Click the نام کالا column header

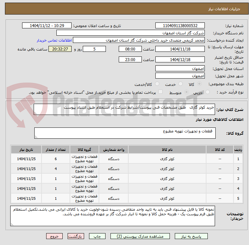click(167, 150)
